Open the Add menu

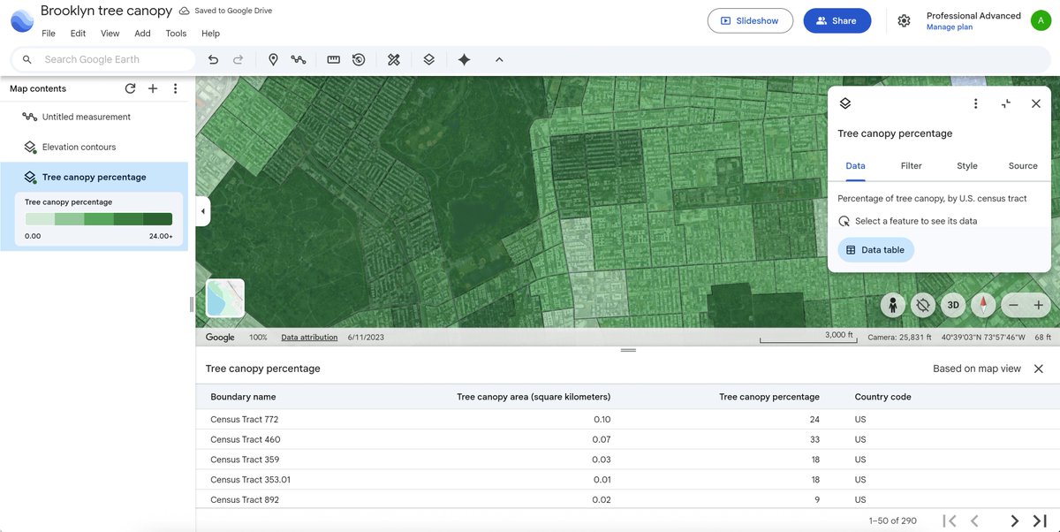coord(142,34)
